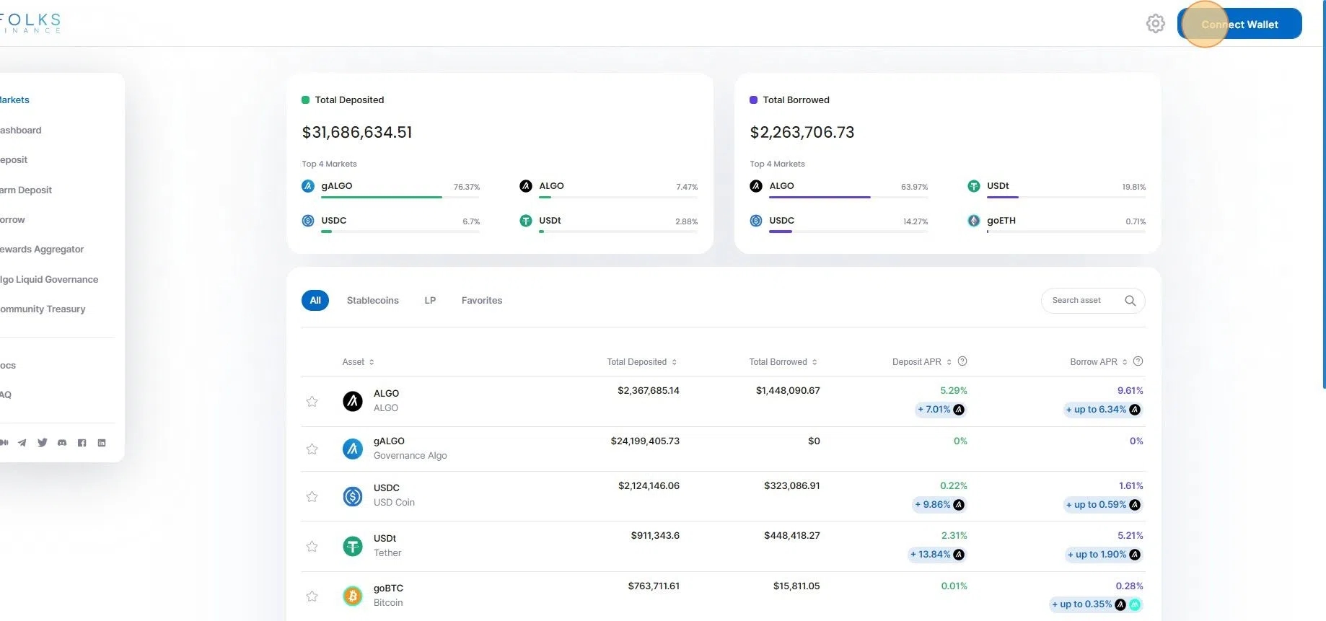
Task: Click the Borrow APR info icon
Action: (1138, 361)
